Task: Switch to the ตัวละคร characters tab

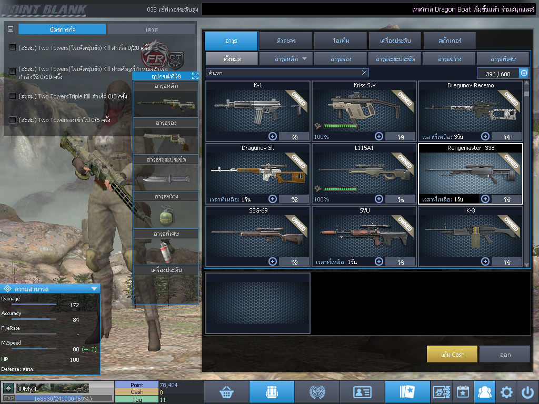Action: pos(286,41)
